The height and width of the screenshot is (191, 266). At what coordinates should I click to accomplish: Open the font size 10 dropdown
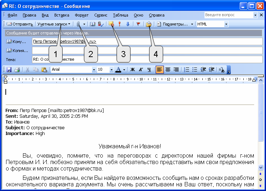coord(111,70)
